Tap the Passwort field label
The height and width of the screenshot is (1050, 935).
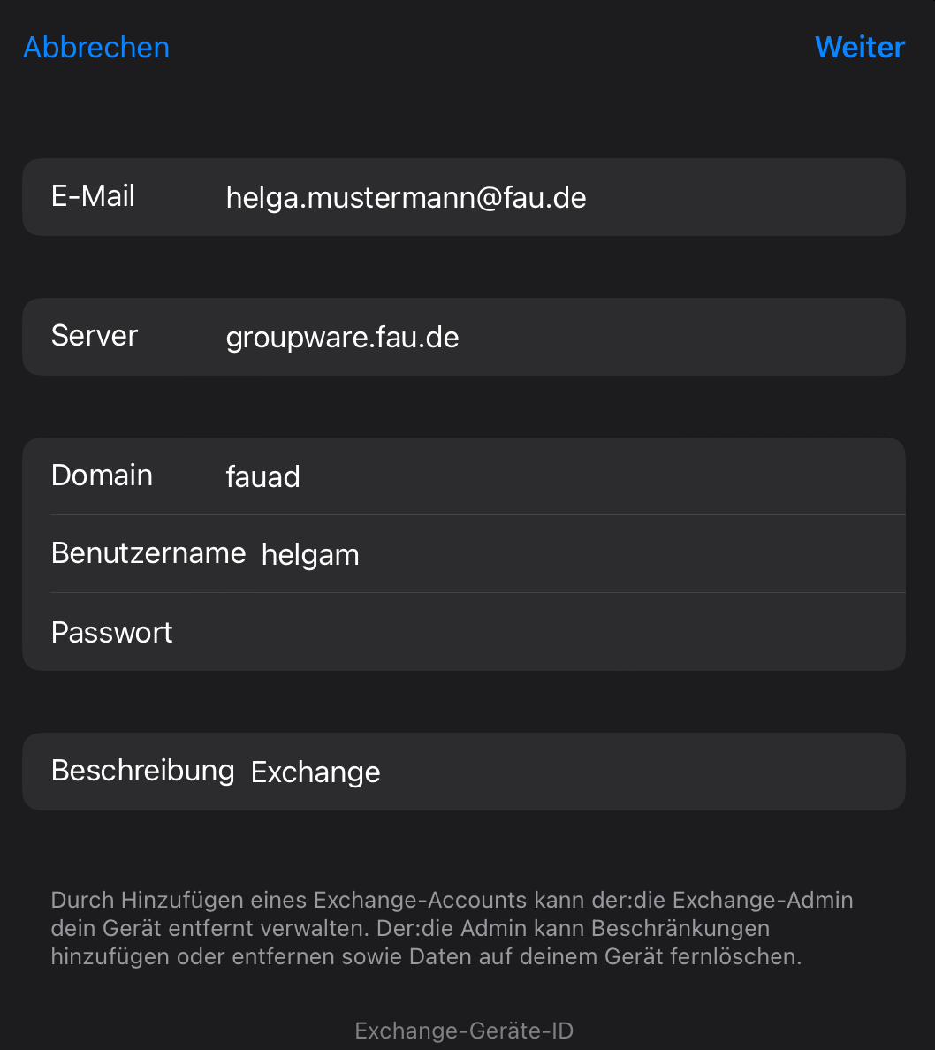(x=112, y=633)
